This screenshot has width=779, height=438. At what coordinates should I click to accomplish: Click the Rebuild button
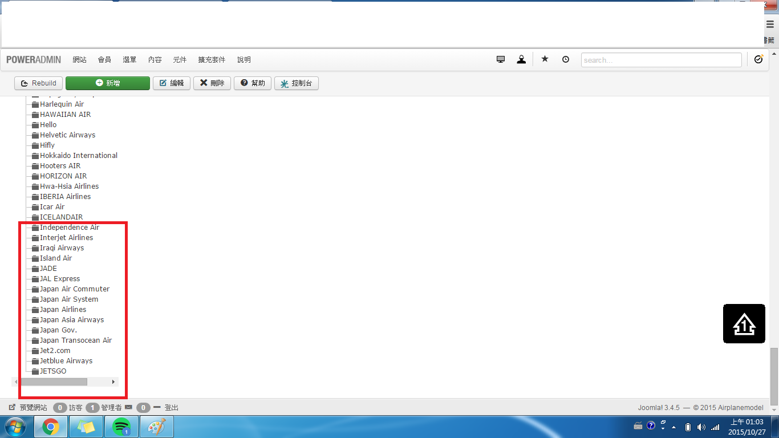38,83
